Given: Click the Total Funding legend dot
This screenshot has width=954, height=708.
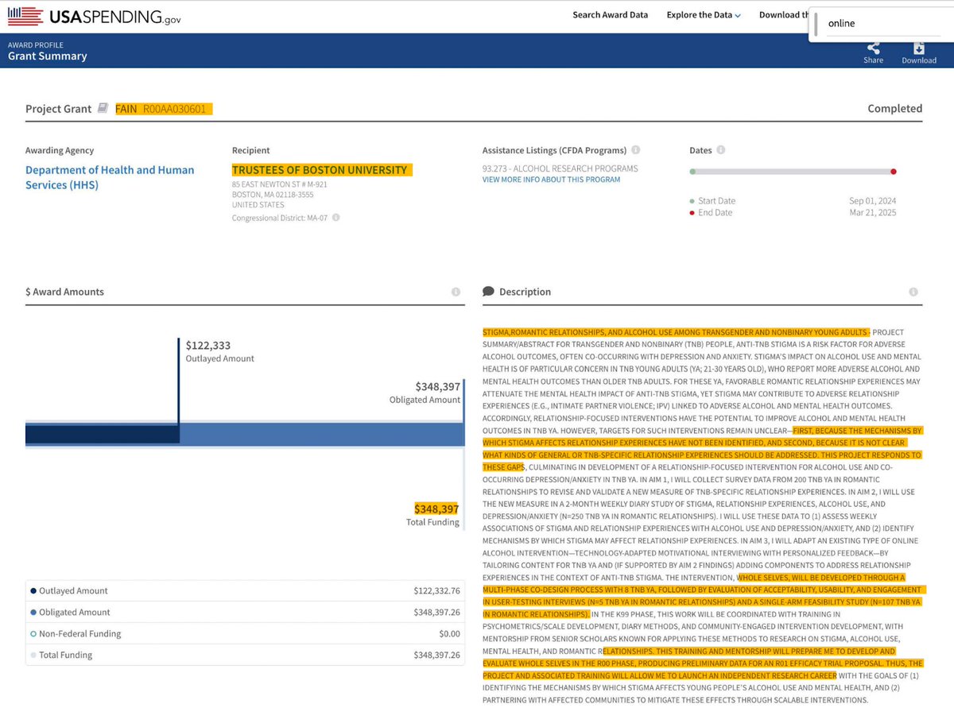Looking at the screenshot, I should pyautogui.click(x=33, y=656).
